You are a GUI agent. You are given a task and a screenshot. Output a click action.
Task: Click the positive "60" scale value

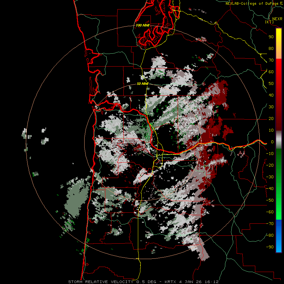[x=271, y=72]
